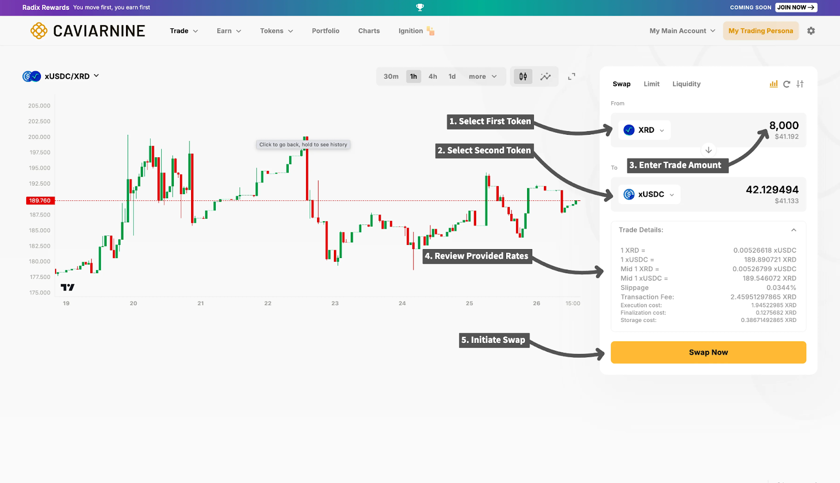This screenshot has width=840, height=483.
Task: Click the Swap Now button
Action: point(708,352)
